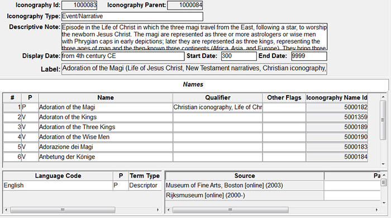Select the Adoration of the Magi name row
Image resolution: width=391 pixels, height=218 pixels.
click(185, 107)
